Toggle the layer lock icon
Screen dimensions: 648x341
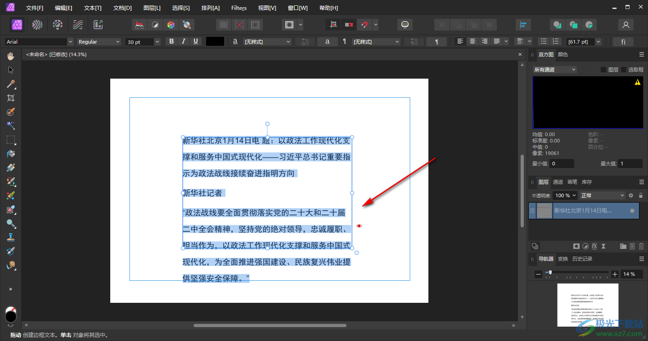click(x=641, y=195)
